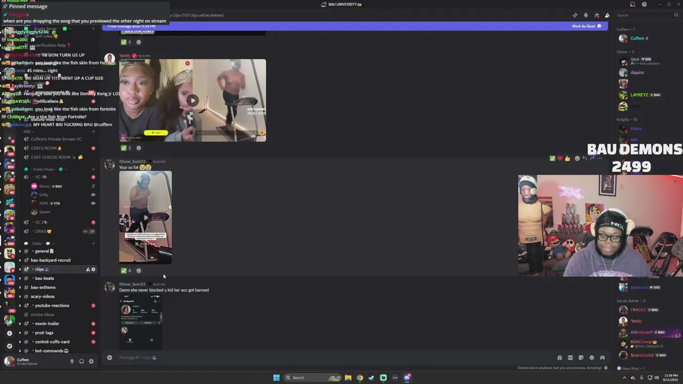The image size is (683, 384).
Task: Toggle checkmark reaction with count 4
Action: coord(126,270)
